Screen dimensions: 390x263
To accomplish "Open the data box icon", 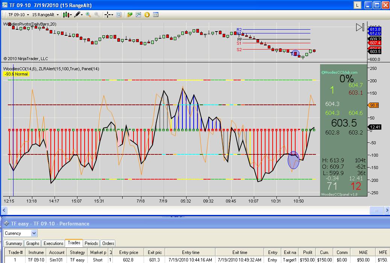I will click(x=119, y=15).
